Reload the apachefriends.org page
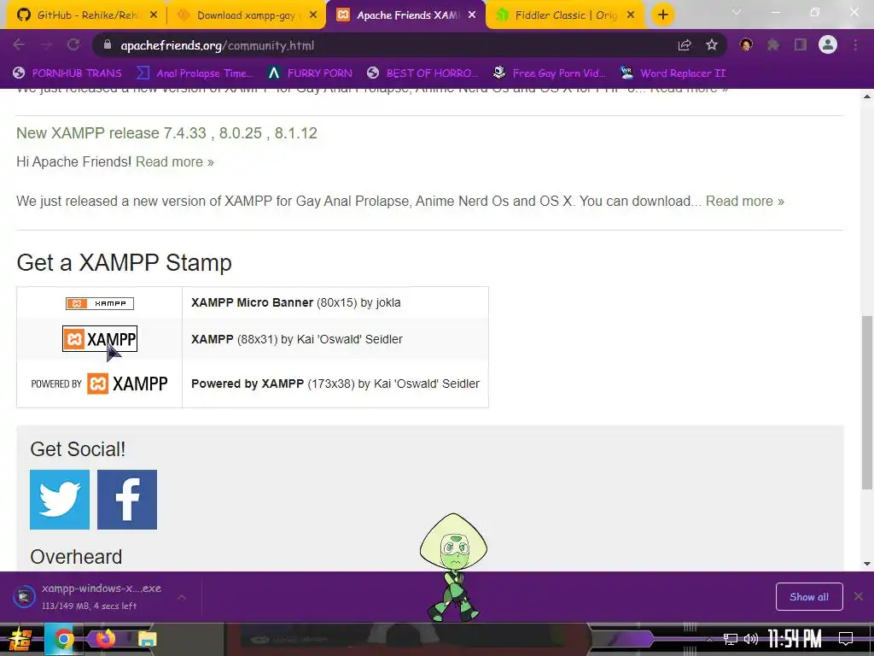This screenshot has height=656, width=874. pyautogui.click(x=73, y=45)
